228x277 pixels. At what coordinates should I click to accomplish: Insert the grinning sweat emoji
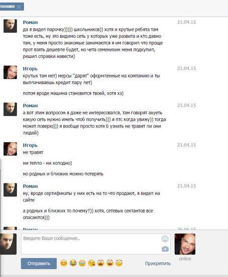click(x=82, y=263)
